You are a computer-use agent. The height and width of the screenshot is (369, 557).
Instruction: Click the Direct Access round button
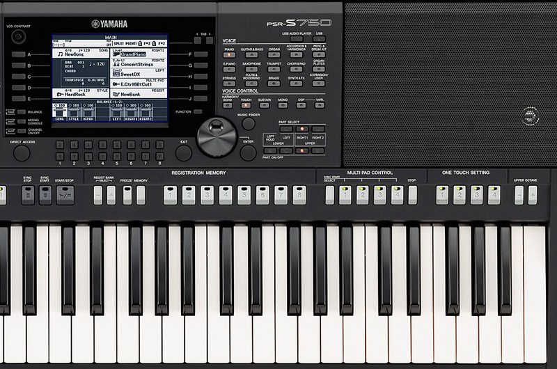click(x=22, y=153)
